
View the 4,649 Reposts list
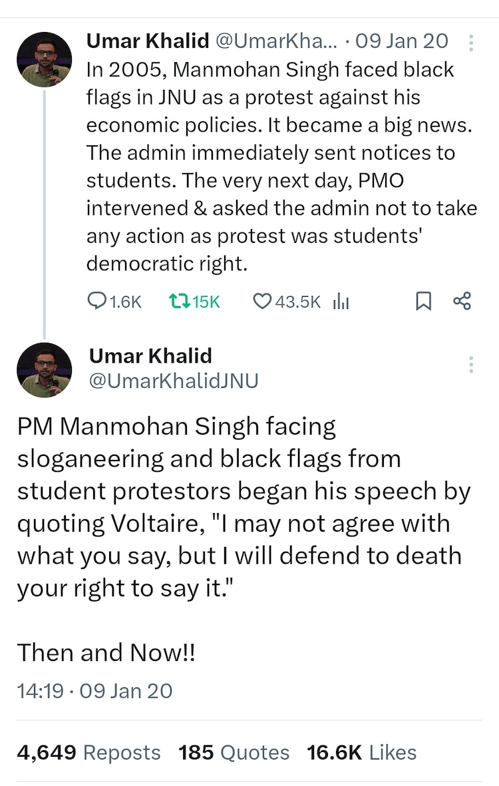pyautogui.click(x=88, y=752)
